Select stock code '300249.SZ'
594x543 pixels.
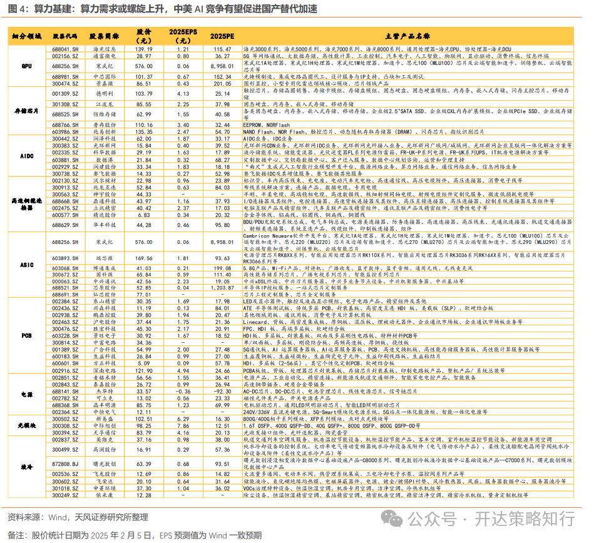65,495
